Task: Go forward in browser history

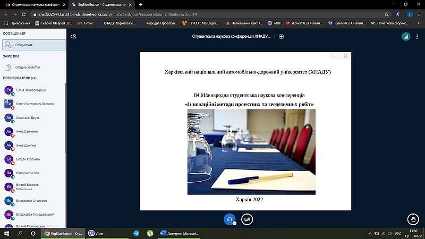Action: point(15,14)
